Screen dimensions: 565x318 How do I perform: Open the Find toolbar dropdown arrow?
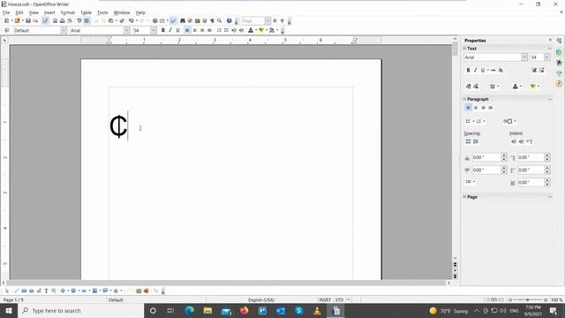click(267, 21)
